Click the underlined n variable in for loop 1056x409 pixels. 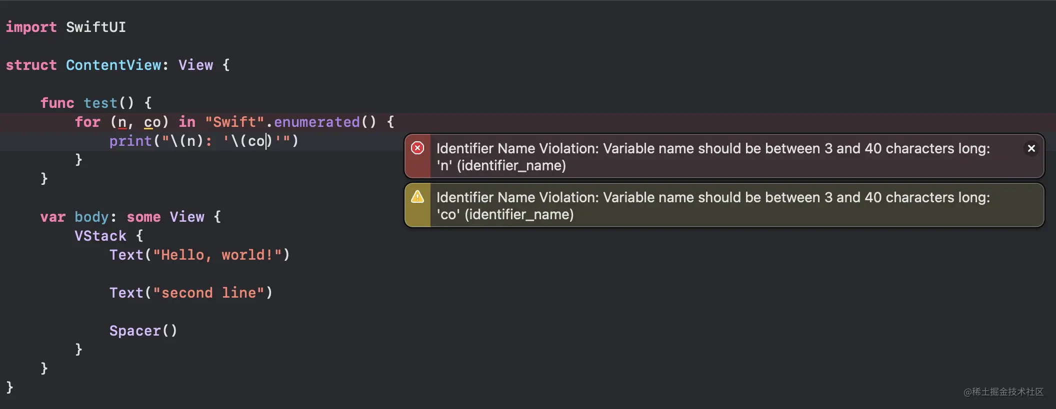click(122, 122)
